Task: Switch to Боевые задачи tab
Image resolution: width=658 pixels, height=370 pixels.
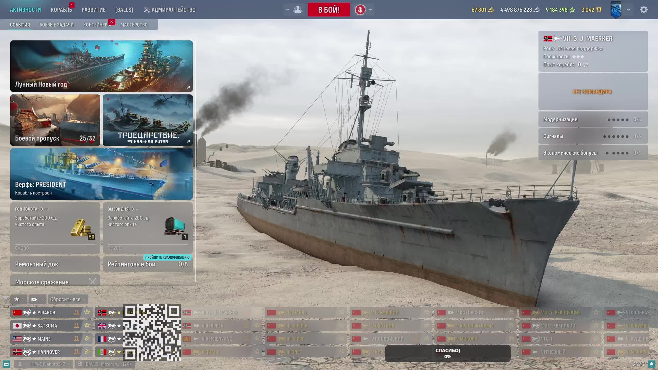Action: coord(57,25)
